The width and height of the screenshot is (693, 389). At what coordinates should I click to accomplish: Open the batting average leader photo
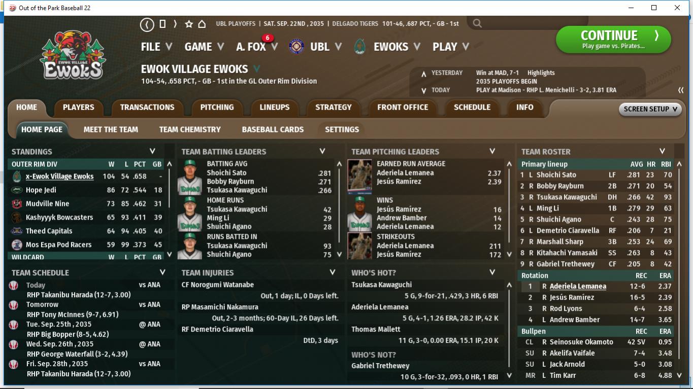[190, 178]
